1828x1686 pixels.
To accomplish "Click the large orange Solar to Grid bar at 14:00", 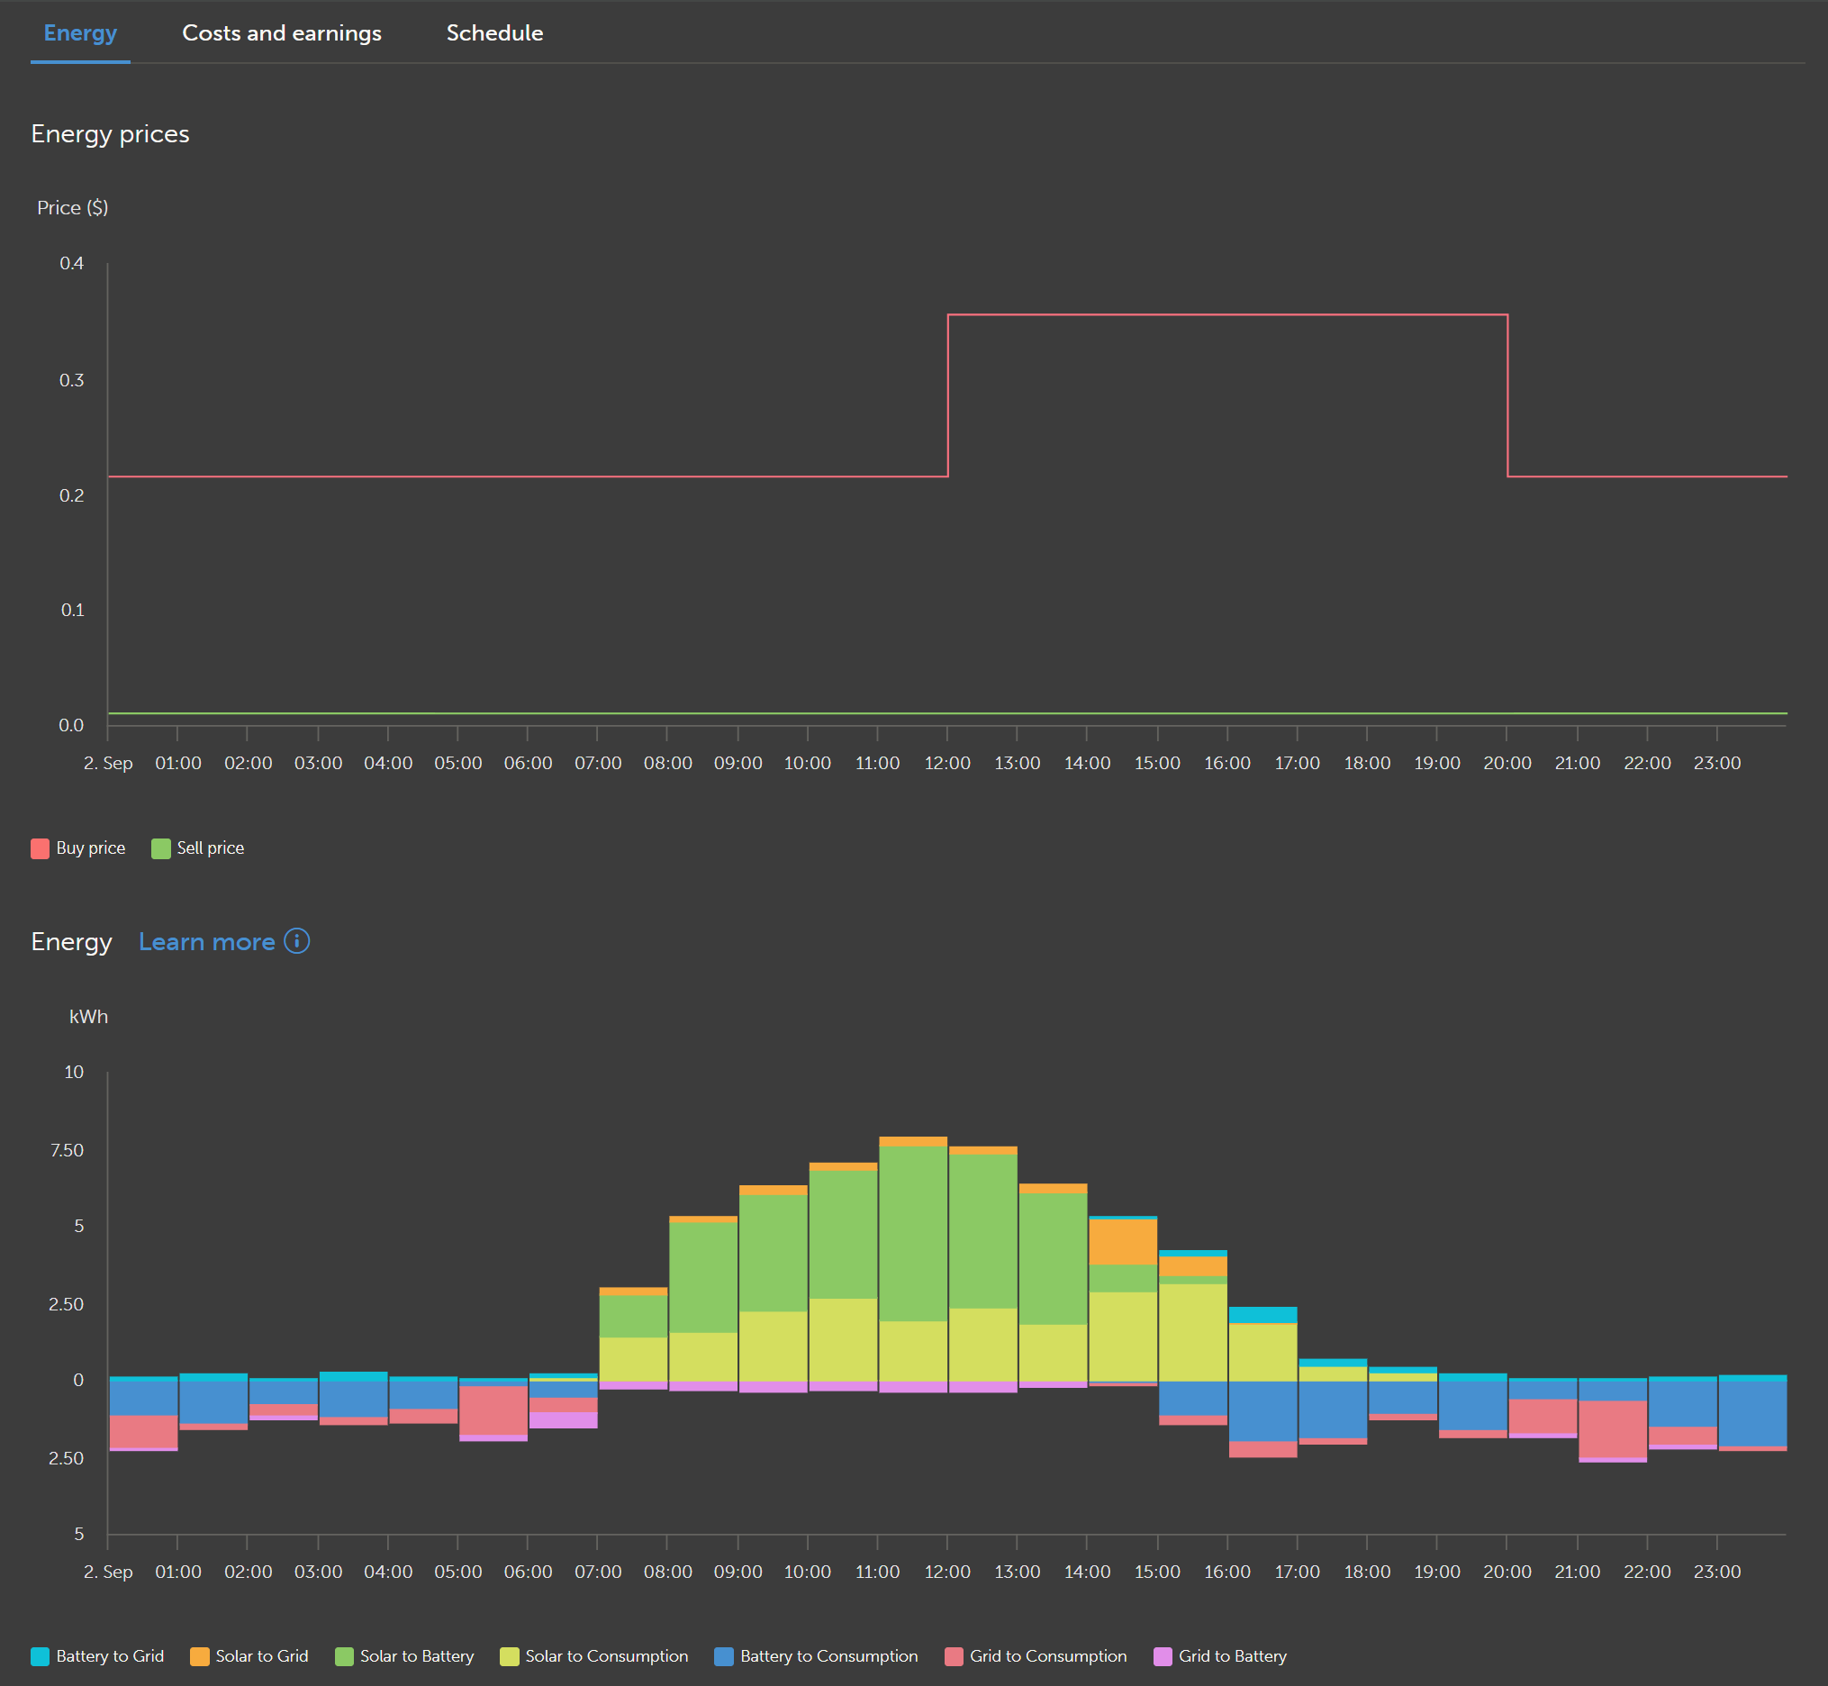I will [1123, 1242].
